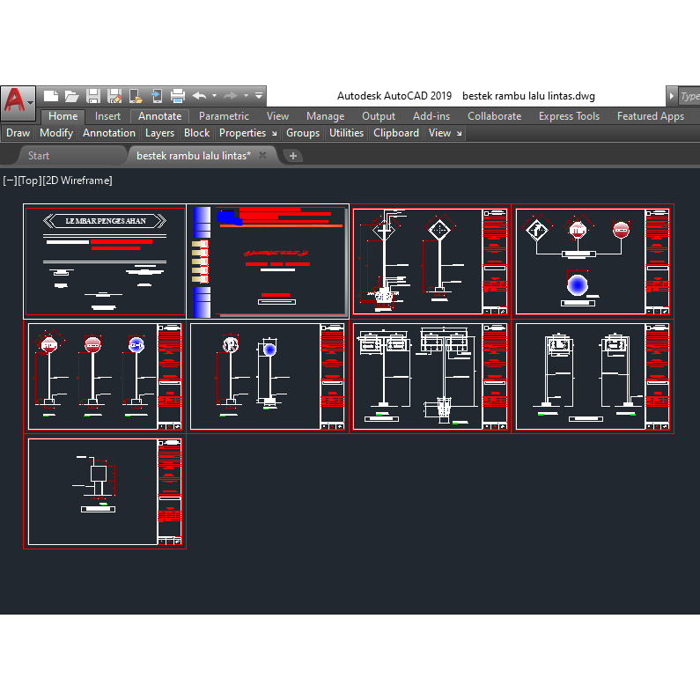Switch to the Manage tab
700x700 pixels.
click(x=326, y=116)
